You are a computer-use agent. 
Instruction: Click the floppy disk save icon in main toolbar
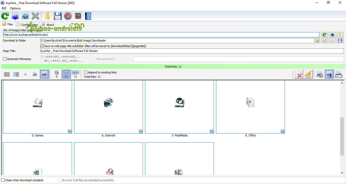click(x=58, y=16)
